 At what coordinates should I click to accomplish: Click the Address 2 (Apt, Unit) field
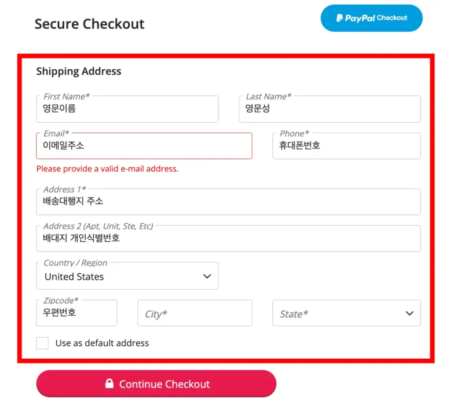click(228, 239)
